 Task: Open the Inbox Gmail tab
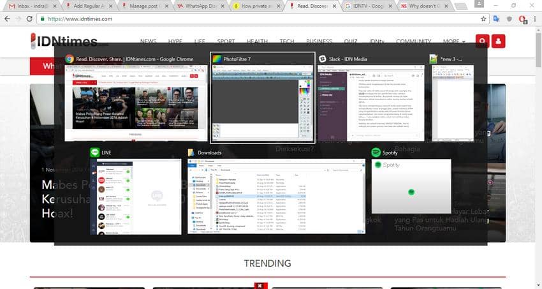click(x=29, y=6)
